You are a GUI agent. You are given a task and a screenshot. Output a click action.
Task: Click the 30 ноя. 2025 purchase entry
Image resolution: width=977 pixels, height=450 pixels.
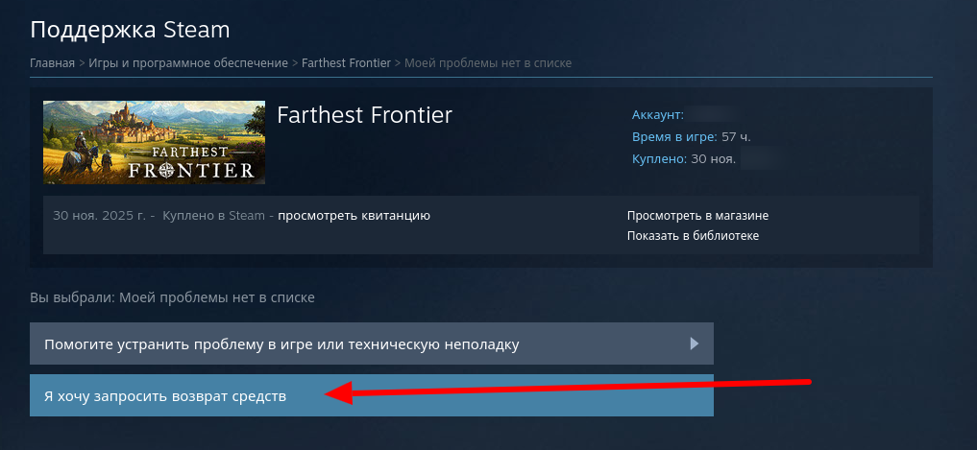point(100,216)
